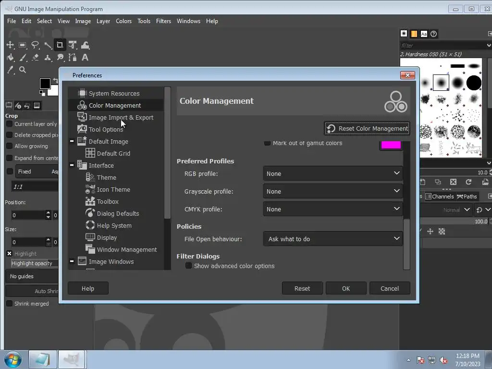Open File Open behaviour dropdown
Viewport: 492px width, 369px height.
point(333,239)
